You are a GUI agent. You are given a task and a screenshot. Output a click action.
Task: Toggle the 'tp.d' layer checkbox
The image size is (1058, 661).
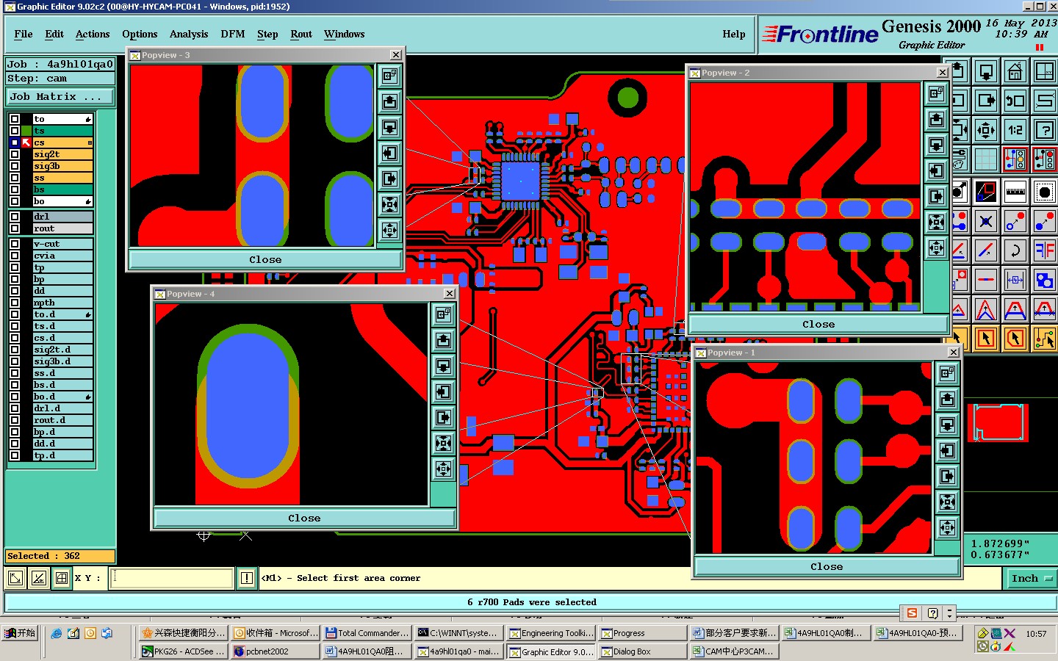tap(15, 455)
